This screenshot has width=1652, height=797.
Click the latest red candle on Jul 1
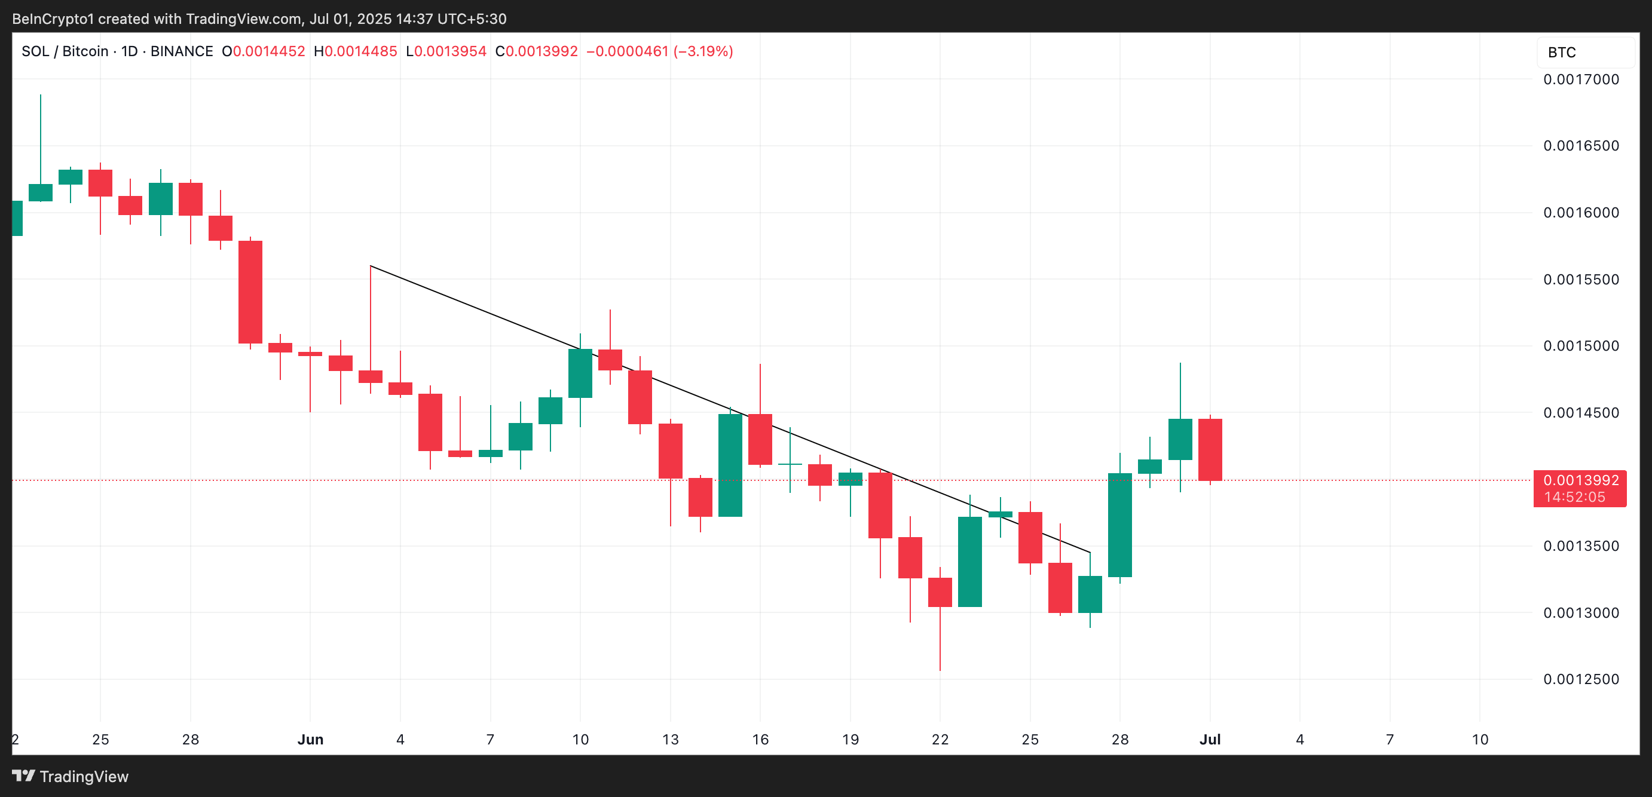click(x=1210, y=449)
